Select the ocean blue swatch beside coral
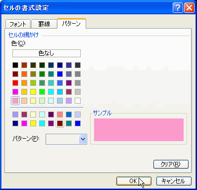This screenshot has height=190, width=197. 69,114
